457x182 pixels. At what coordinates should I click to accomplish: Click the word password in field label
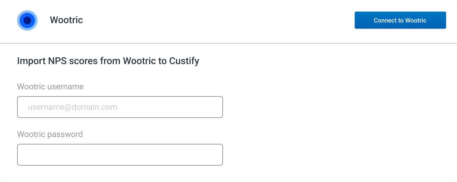coord(65,134)
